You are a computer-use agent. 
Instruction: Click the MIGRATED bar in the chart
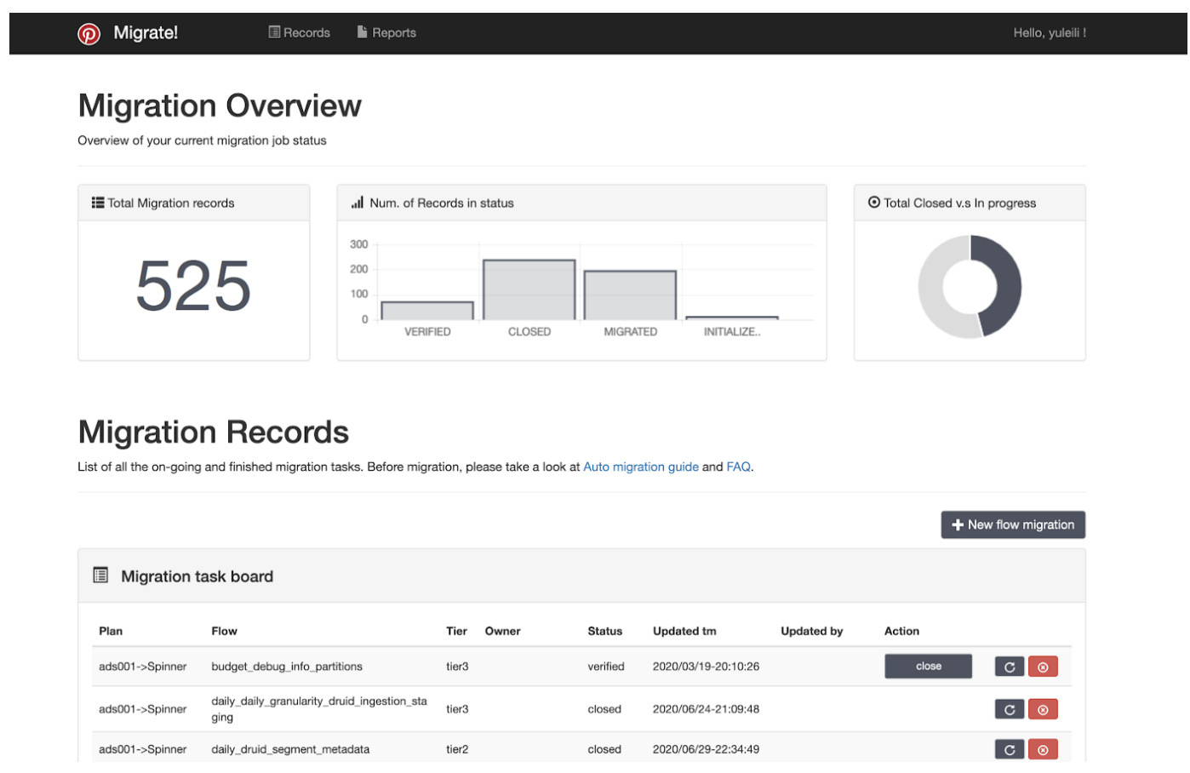pos(630,295)
